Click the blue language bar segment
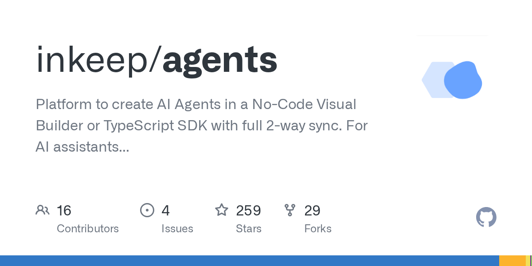The image size is (532, 266). pyautogui.click(x=249, y=261)
